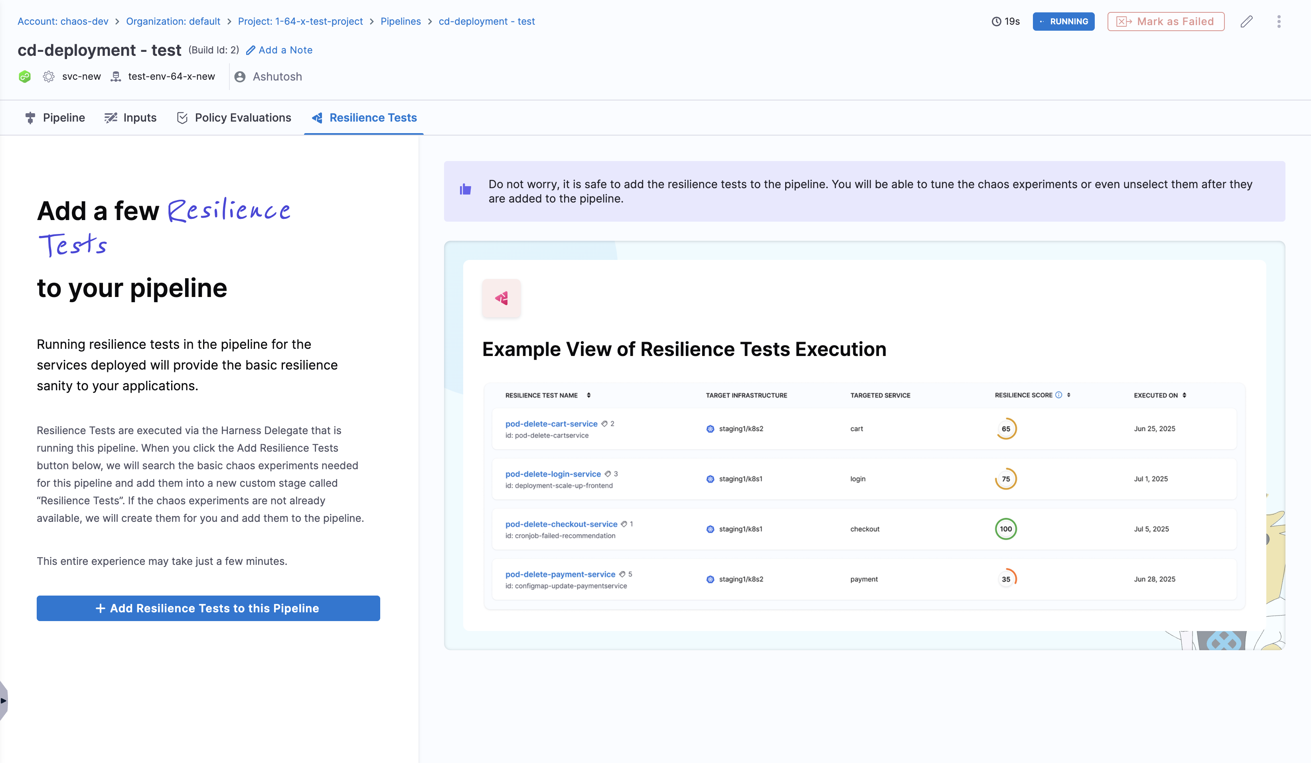
Task: Click the Ashutosh user avatar icon
Action: [240, 77]
